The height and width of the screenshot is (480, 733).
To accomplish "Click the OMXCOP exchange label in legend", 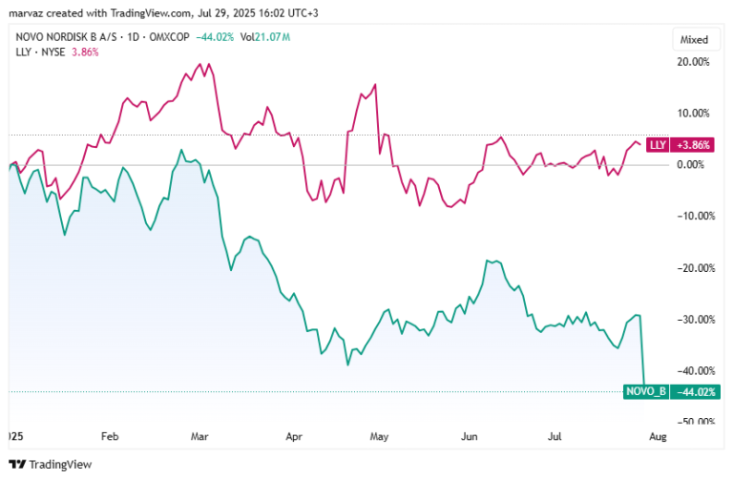I will [169, 37].
